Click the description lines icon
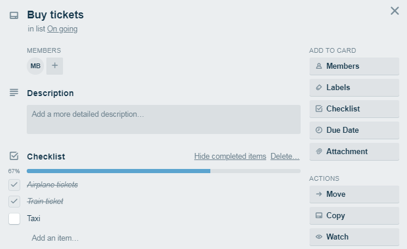Viewport: 407px width, 249px height. click(14, 93)
